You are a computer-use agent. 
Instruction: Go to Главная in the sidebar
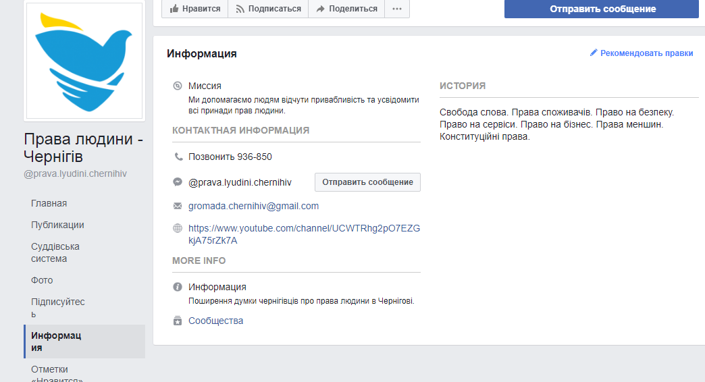[49, 203]
